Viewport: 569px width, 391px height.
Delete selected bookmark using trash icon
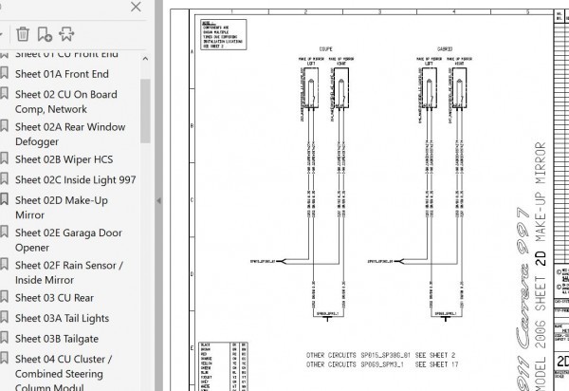point(23,34)
